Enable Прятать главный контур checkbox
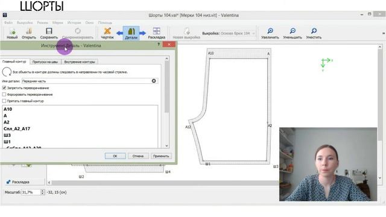 (x=4, y=101)
